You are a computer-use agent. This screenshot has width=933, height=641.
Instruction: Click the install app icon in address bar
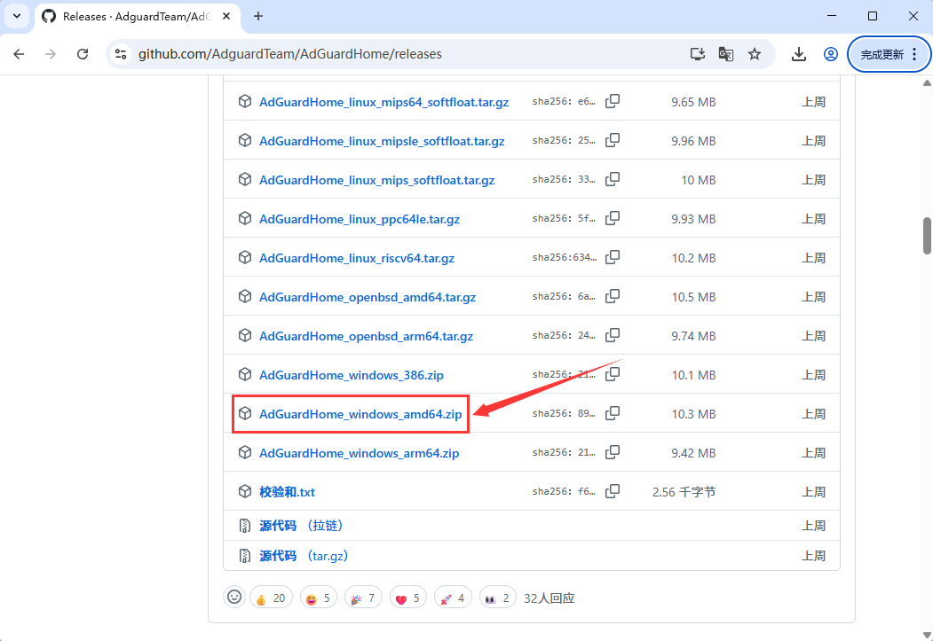pos(698,54)
